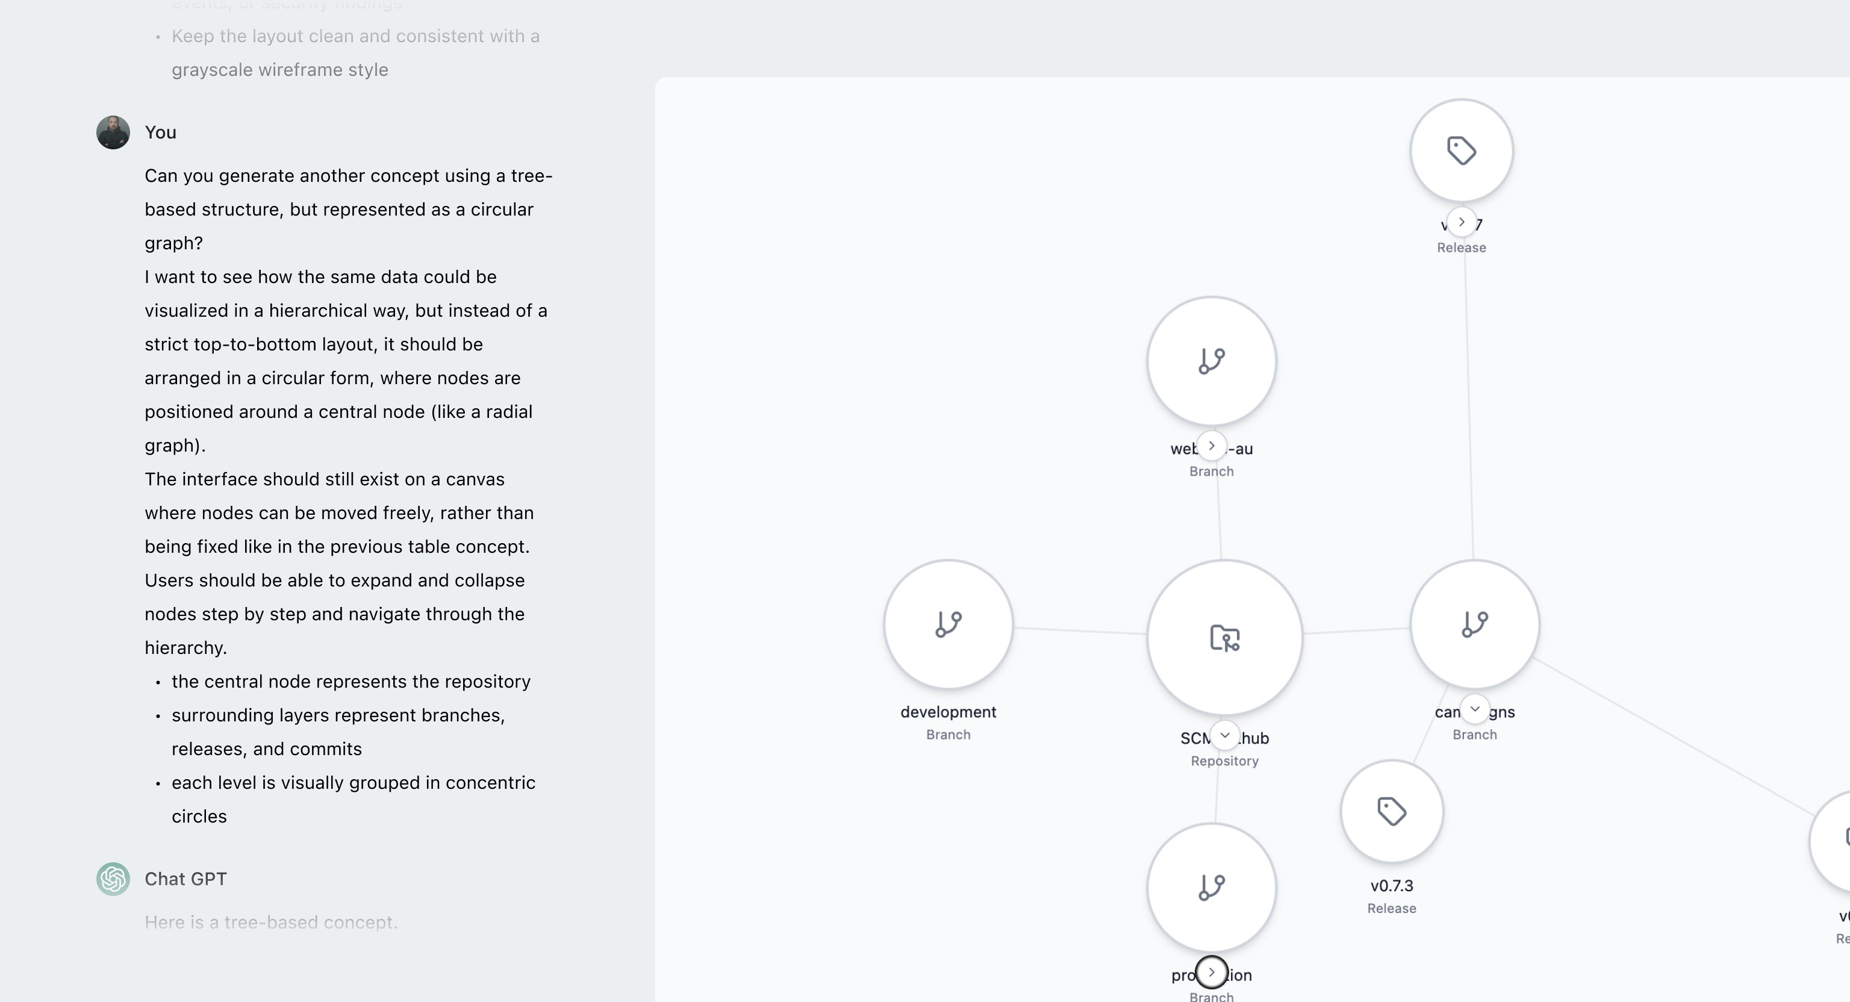
Task: Click the 'Chat GPT' sender name
Action: 185,879
